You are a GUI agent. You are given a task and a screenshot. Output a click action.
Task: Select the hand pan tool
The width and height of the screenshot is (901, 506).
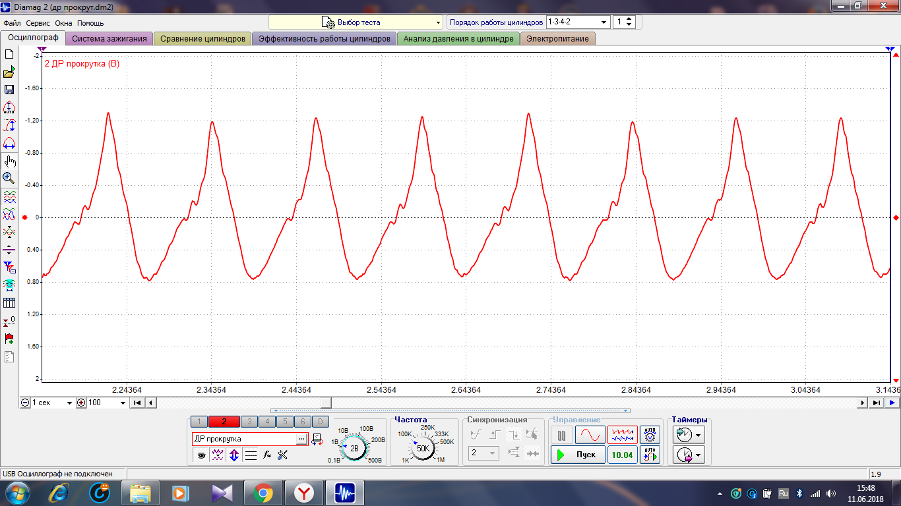point(9,161)
